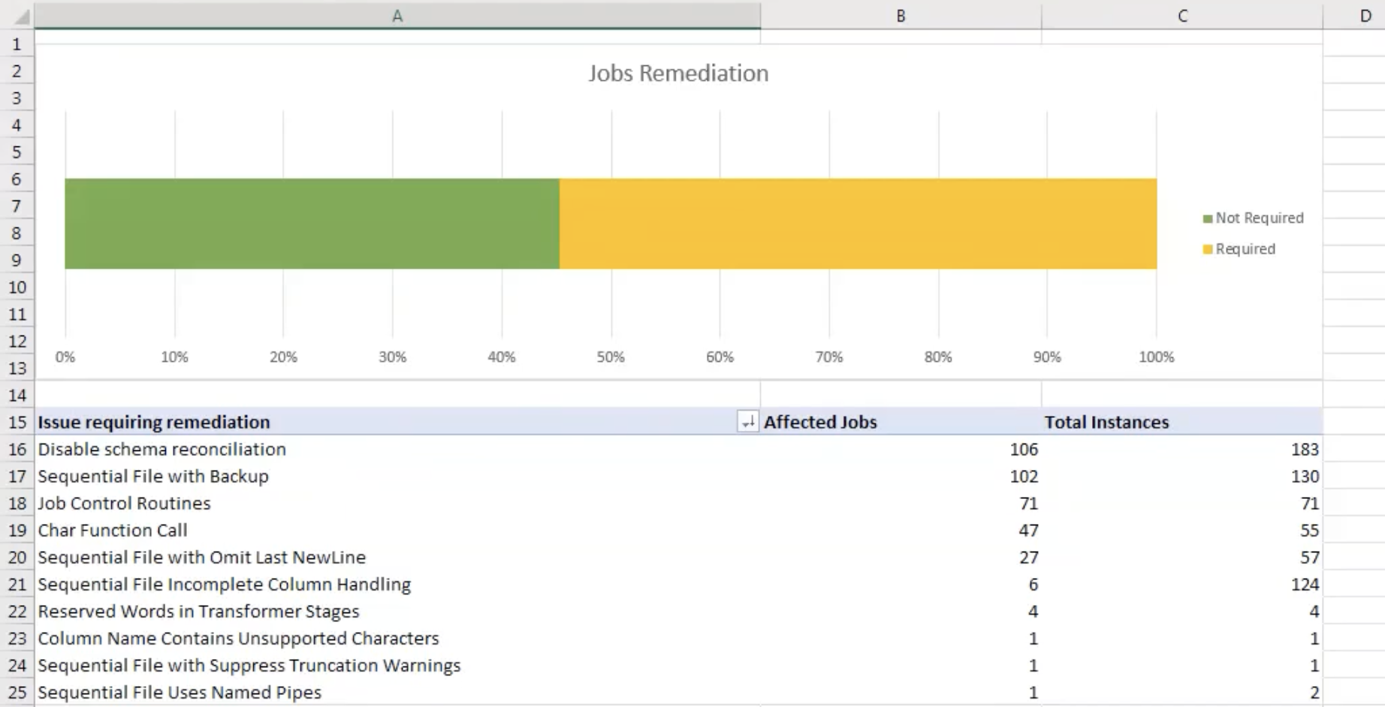The image size is (1385, 707).
Task: Click the Select All corner triangle
Action: coord(21,16)
